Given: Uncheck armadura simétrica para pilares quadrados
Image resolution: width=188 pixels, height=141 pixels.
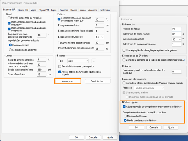Looking at the screenshot, I should pos(9,23).
